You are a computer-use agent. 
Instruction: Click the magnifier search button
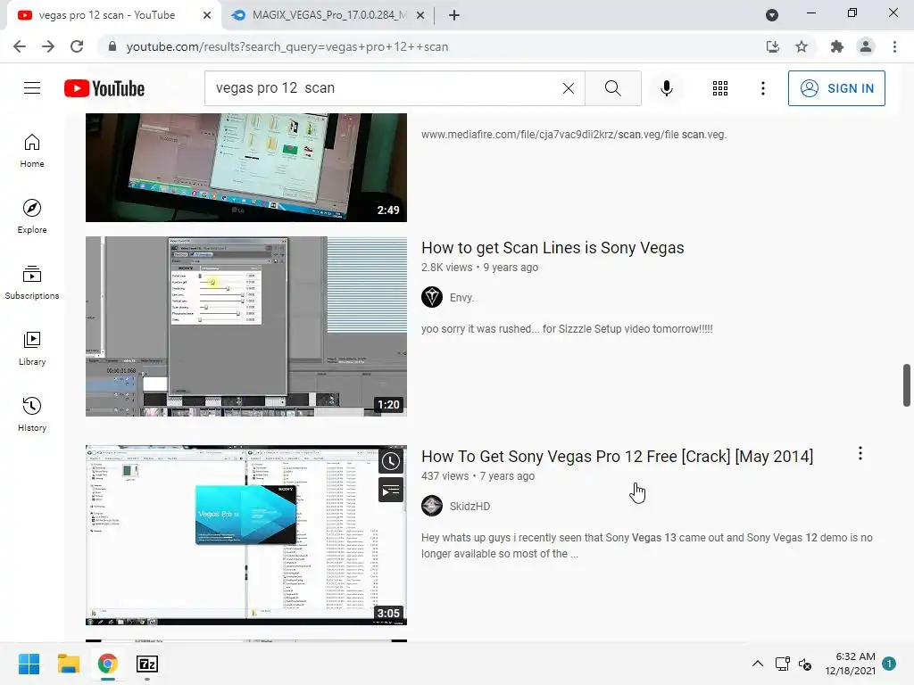point(612,88)
